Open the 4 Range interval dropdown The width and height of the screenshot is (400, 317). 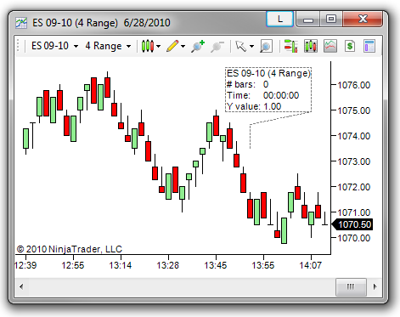pos(108,46)
